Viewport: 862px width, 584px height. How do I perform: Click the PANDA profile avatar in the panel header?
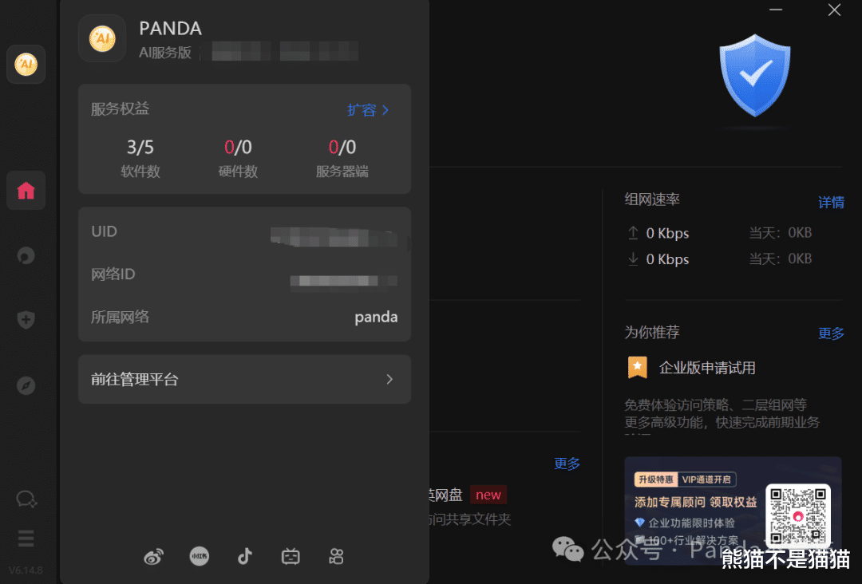[102, 38]
